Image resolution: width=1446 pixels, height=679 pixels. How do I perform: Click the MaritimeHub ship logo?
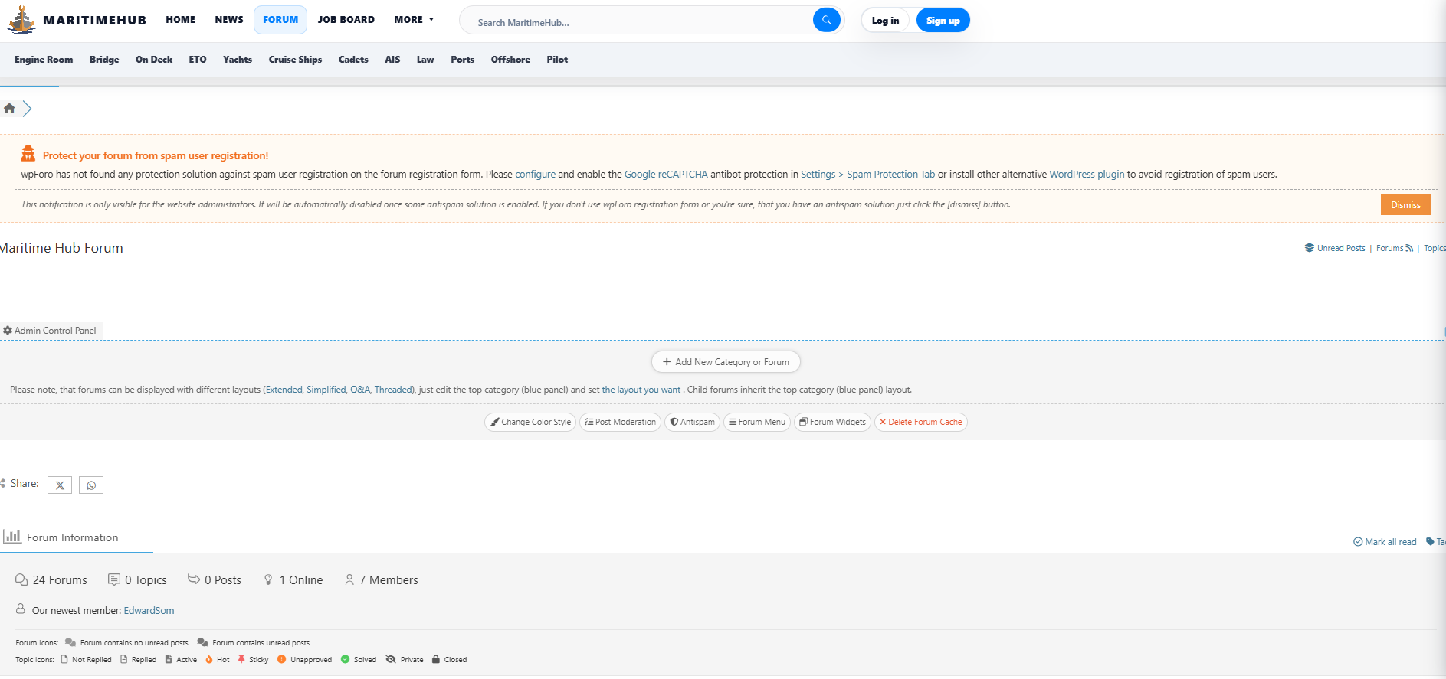click(x=21, y=21)
